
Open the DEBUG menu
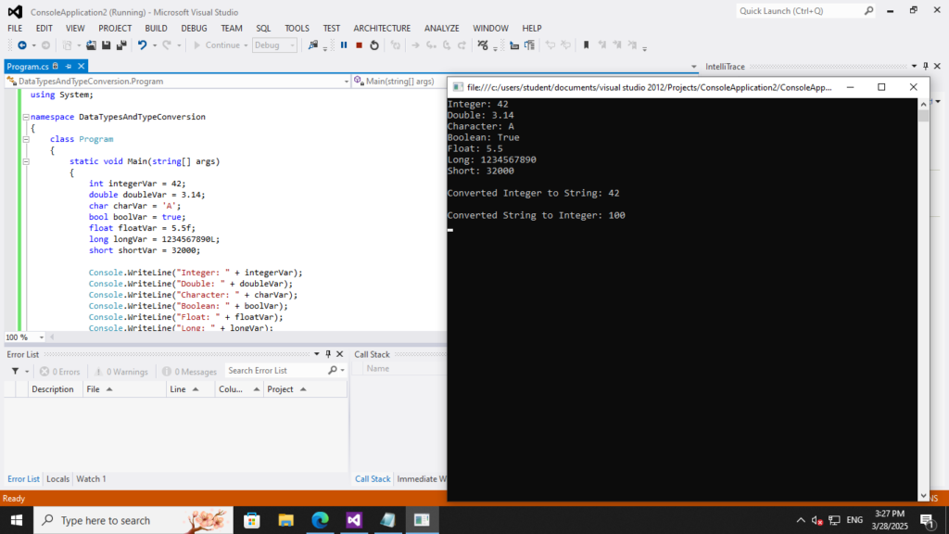click(x=194, y=28)
